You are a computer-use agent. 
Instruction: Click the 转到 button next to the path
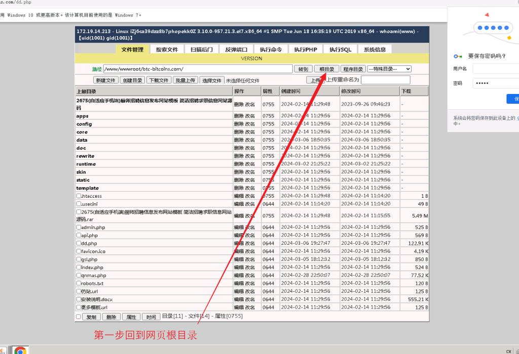303,69
